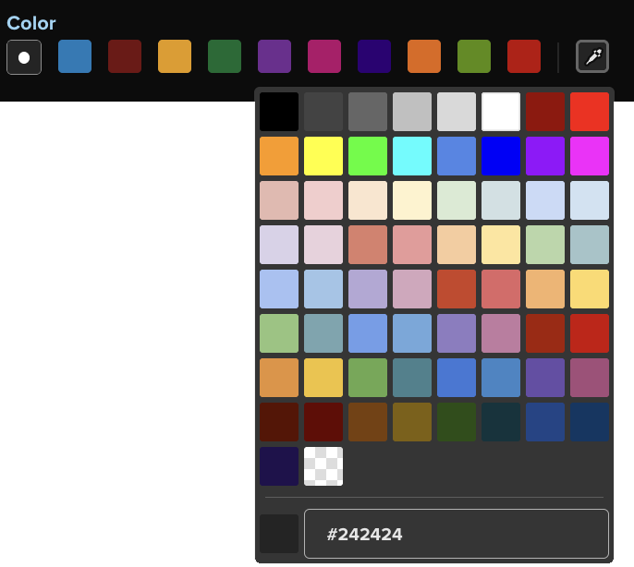Image resolution: width=634 pixels, height=567 pixels.
Task: Click the hex color input field
Action: (457, 534)
